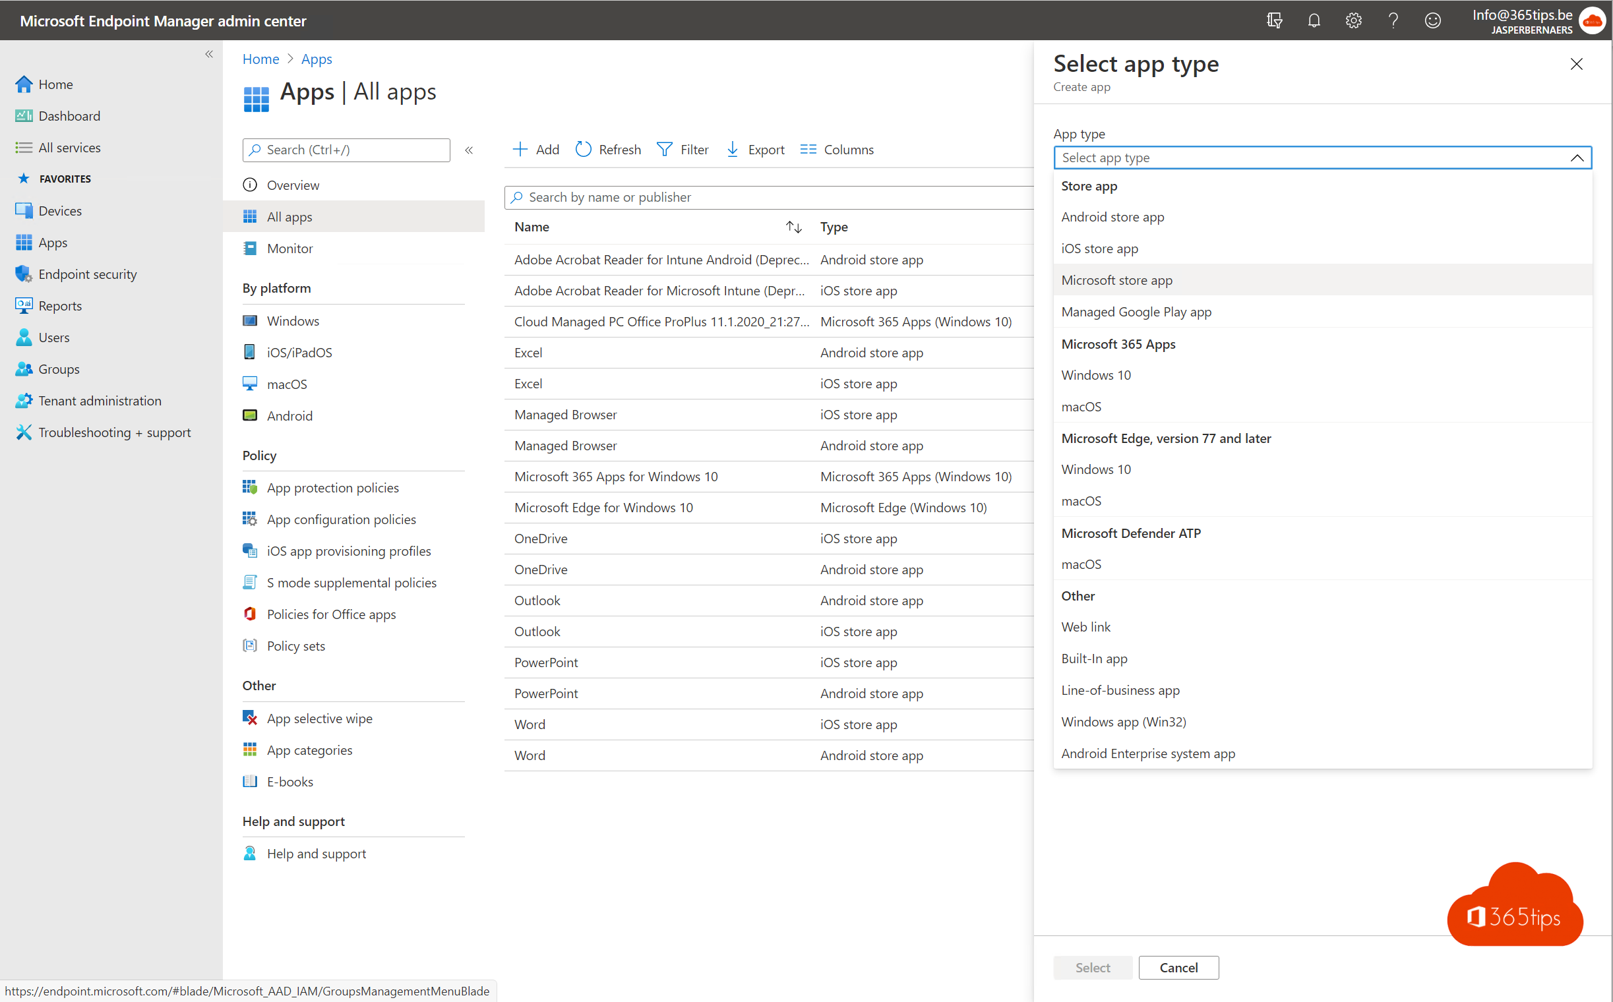Viewport: 1613px width, 1002px height.
Task: Expand the By platform Android section
Action: [x=289, y=415]
